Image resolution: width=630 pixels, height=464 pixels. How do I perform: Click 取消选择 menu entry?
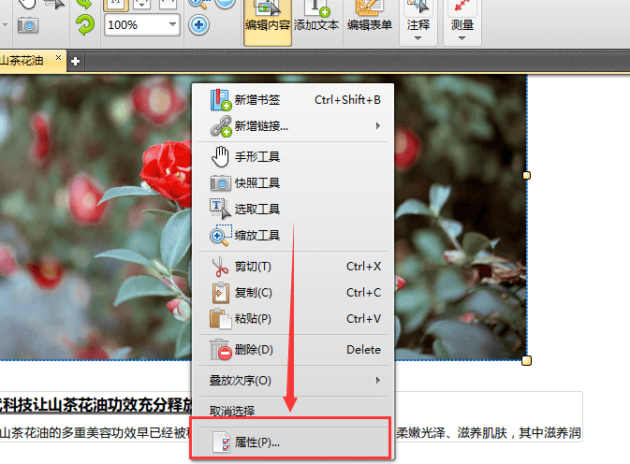(x=295, y=411)
